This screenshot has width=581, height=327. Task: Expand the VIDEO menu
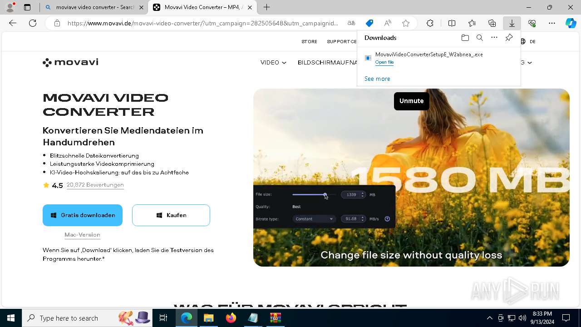273,63
